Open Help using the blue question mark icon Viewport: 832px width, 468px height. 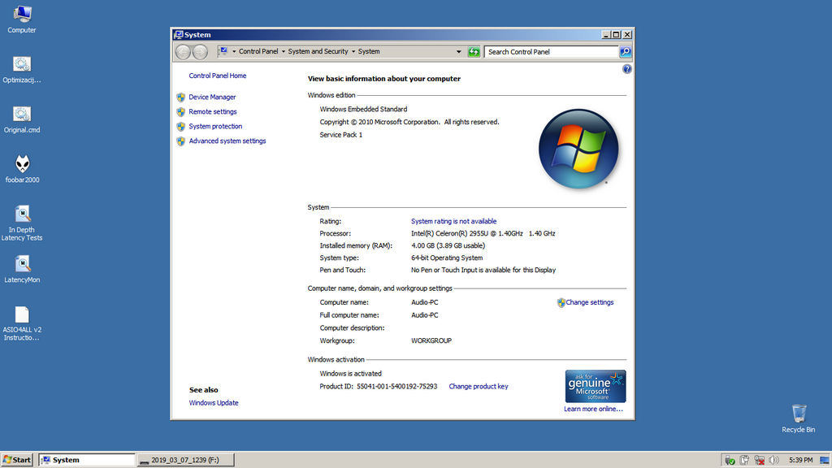(626, 69)
